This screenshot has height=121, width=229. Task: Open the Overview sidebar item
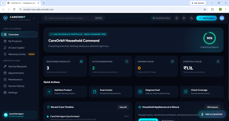click(x=19, y=34)
